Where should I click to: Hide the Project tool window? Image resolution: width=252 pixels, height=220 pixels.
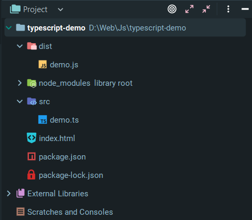click(245, 9)
